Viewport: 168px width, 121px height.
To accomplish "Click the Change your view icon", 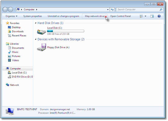I will pos(141,16).
